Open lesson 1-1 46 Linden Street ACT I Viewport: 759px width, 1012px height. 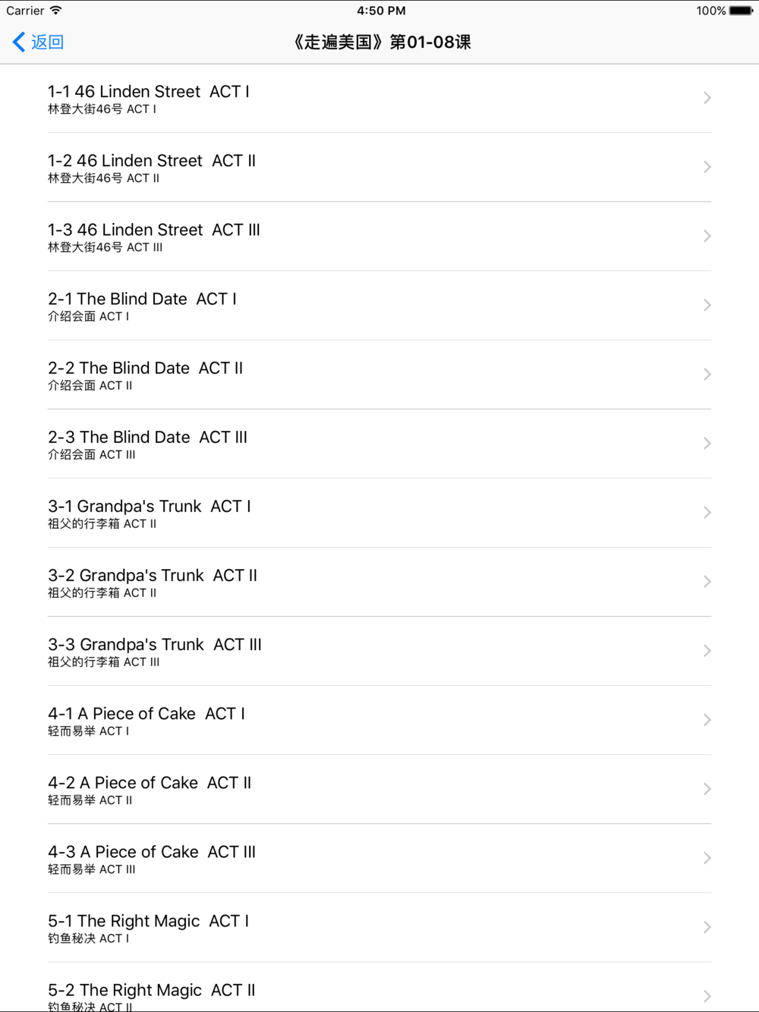click(x=379, y=99)
